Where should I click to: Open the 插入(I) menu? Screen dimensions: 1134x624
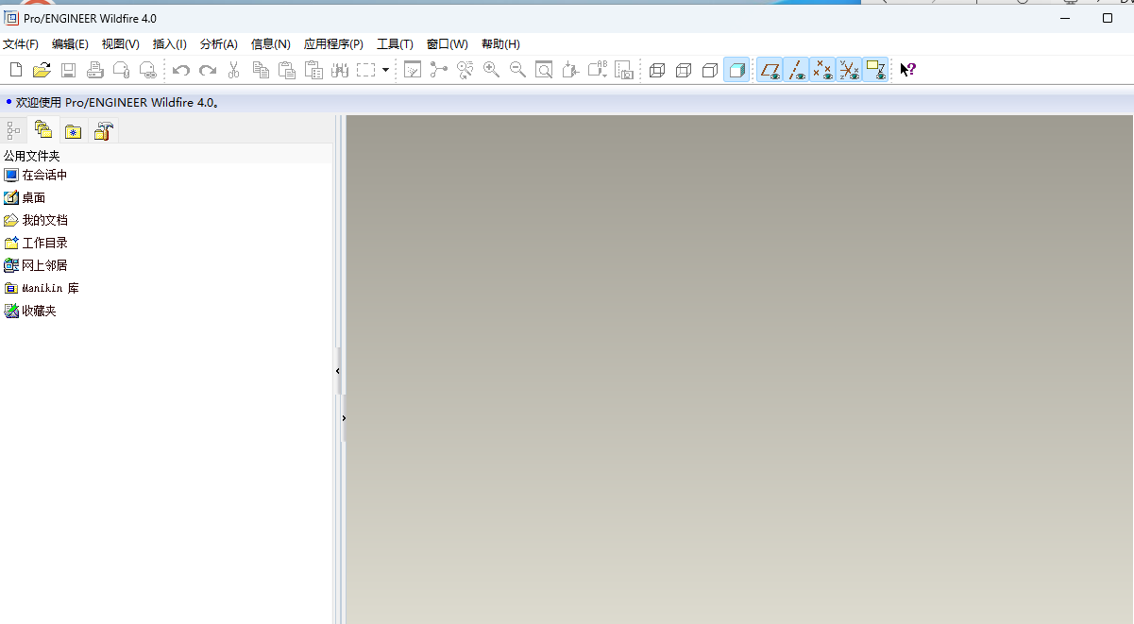(x=170, y=44)
